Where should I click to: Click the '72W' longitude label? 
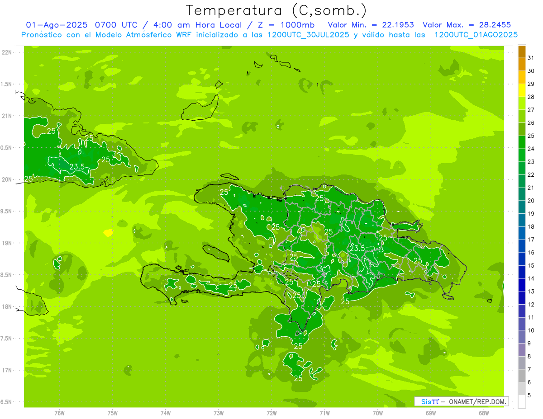coord(271,413)
